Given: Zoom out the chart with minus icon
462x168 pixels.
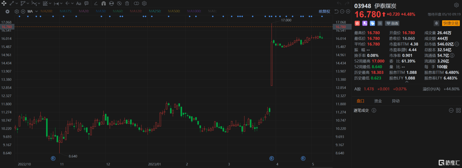Looking at the screenshot, I should (x=342, y=11).
